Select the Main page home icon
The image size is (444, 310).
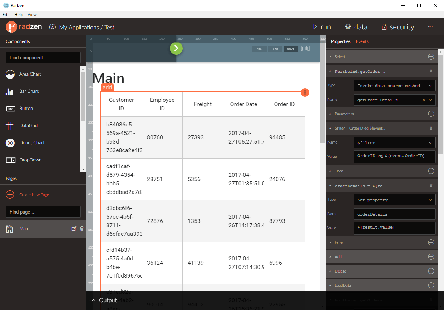pos(10,229)
